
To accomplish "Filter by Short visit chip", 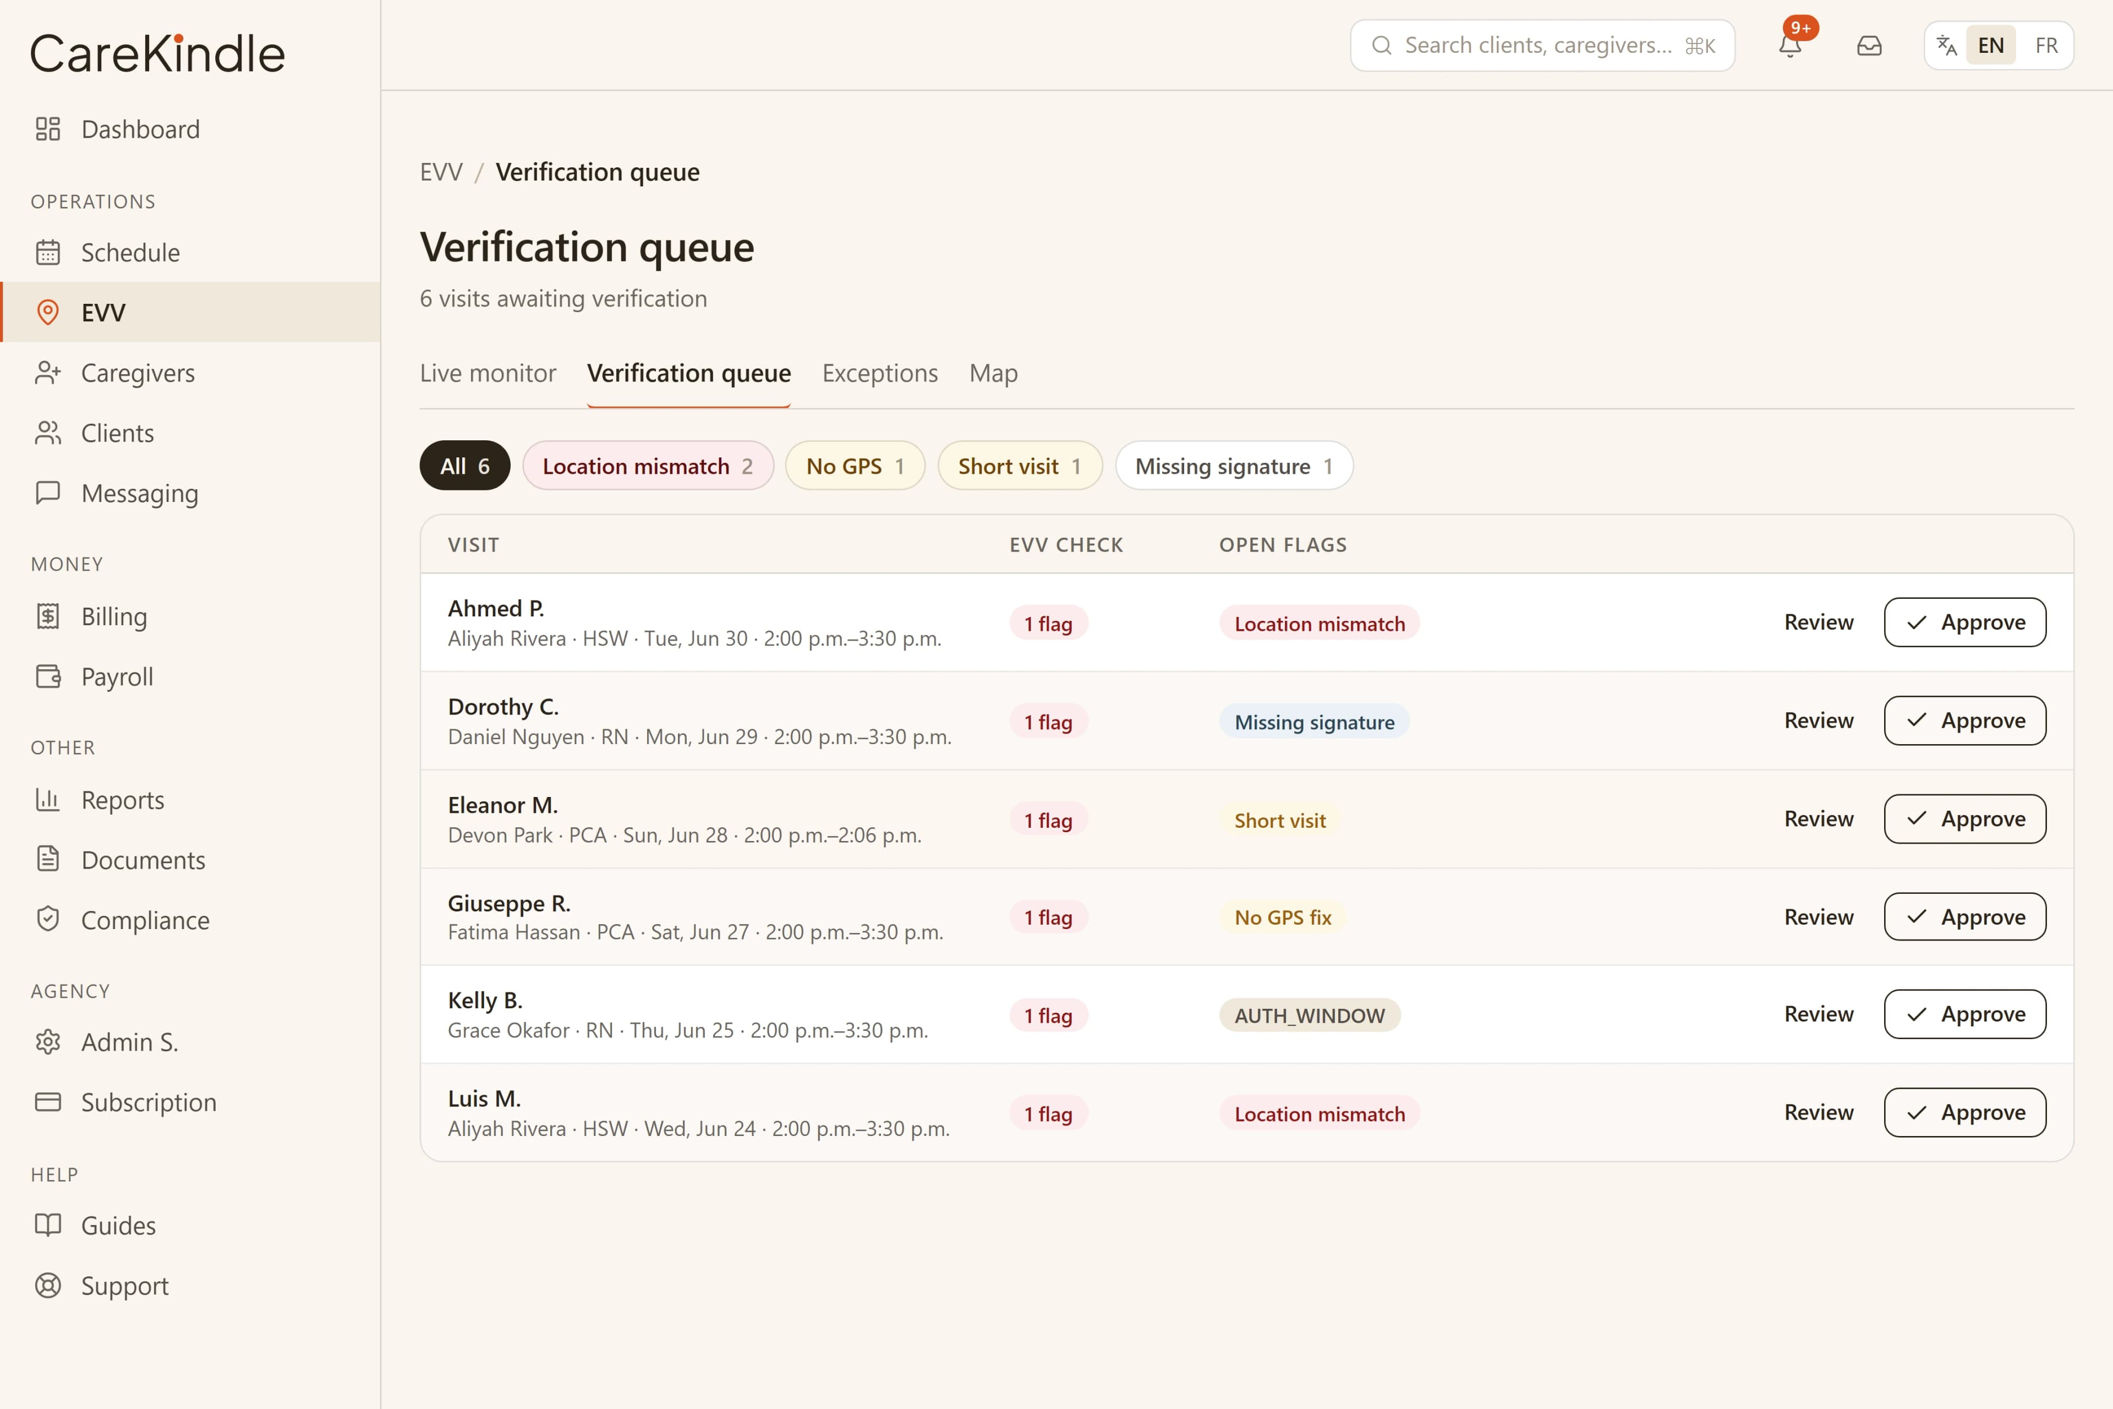I will (x=1020, y=466).
